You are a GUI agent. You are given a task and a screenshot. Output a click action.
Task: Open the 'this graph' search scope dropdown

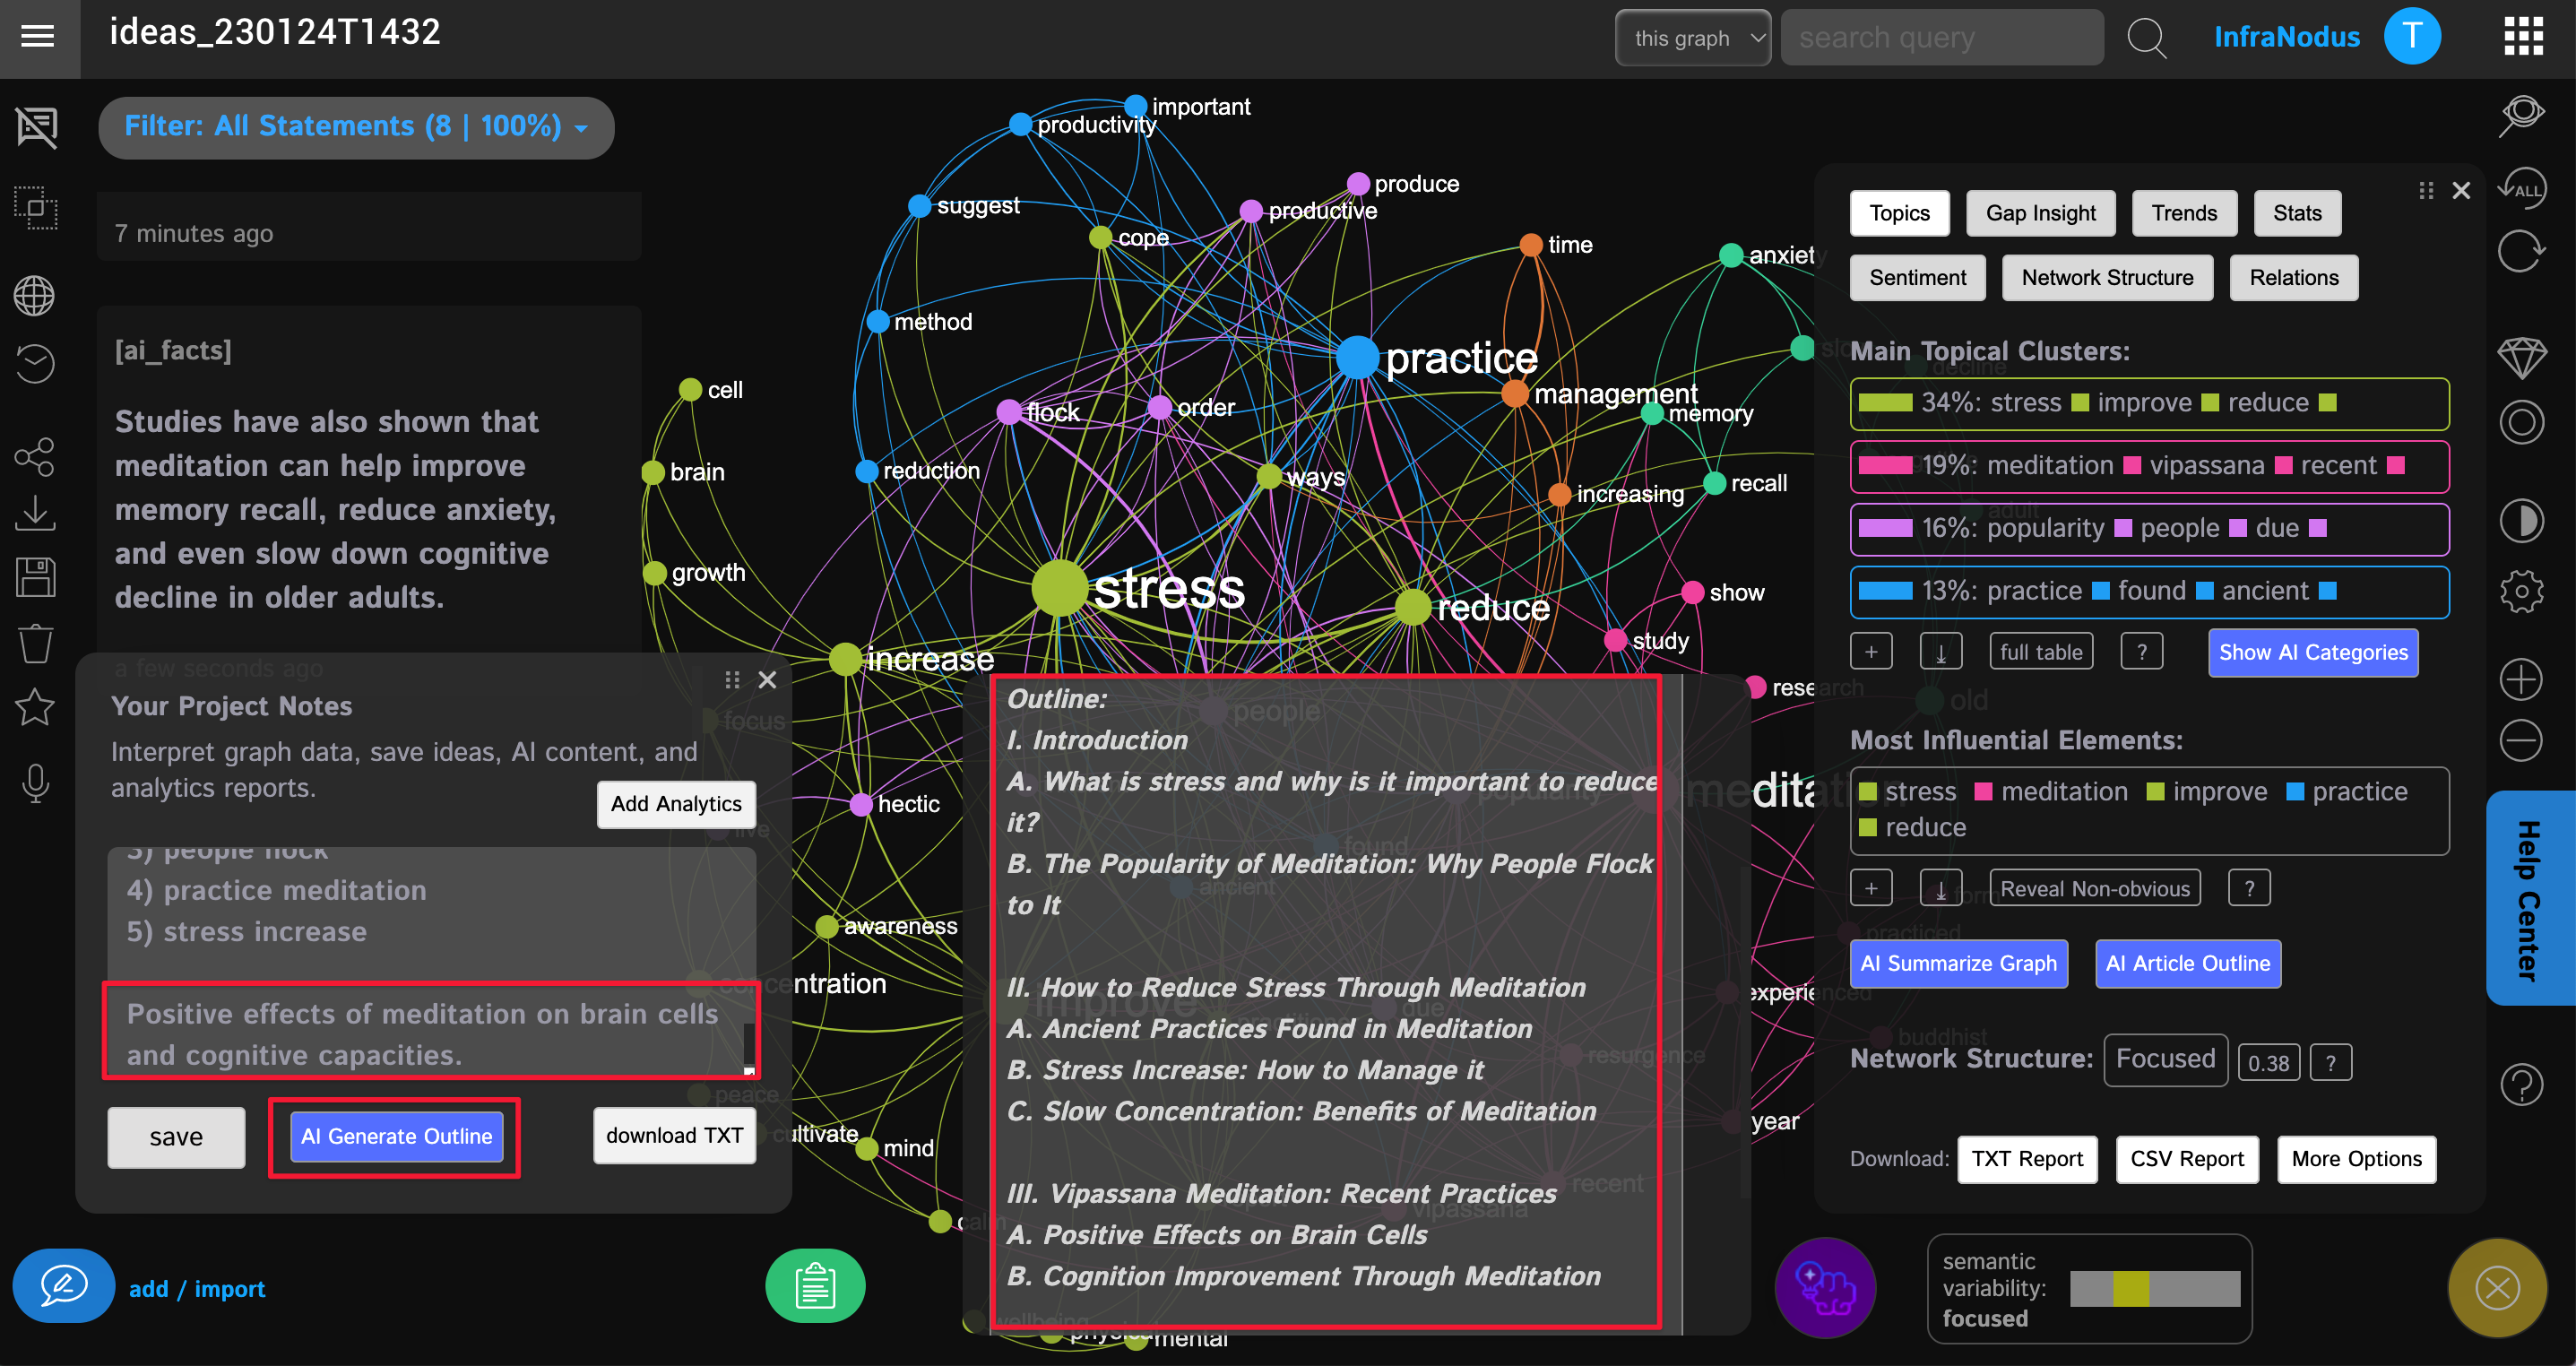[x=1692, y=38]
